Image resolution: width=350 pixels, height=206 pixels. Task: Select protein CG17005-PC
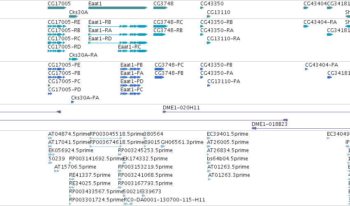point(49,86)
